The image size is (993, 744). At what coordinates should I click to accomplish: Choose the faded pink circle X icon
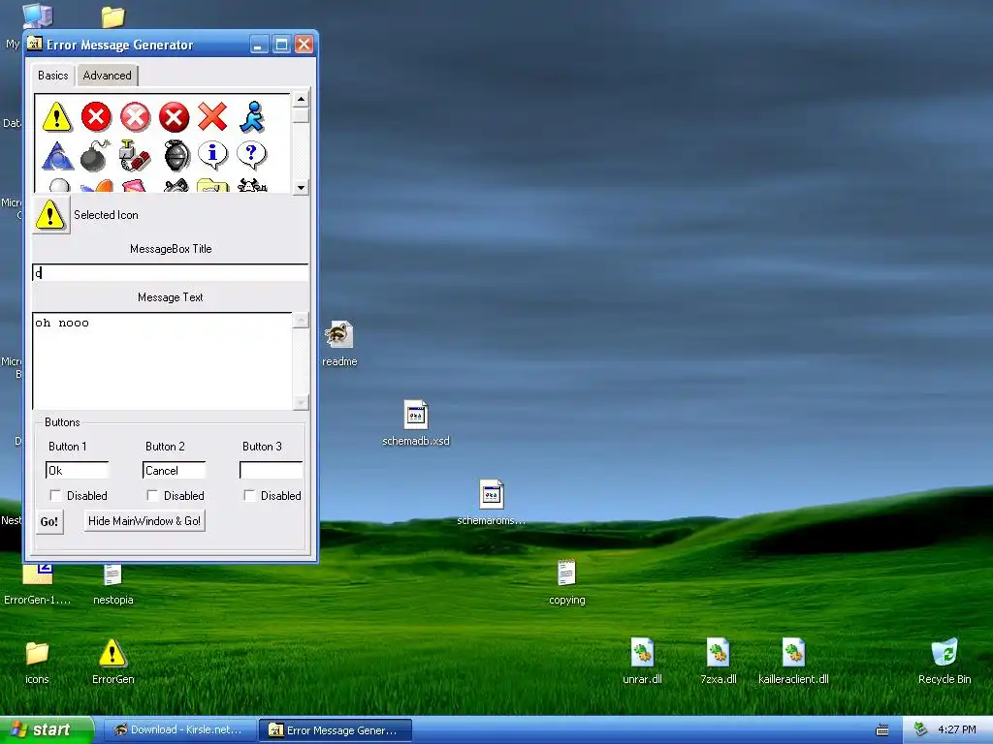136,117
